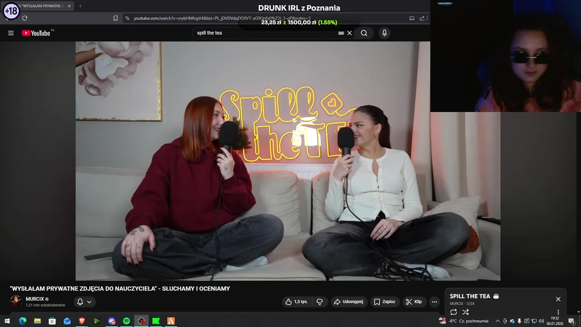This screenshot has width=581, height=327.
Task: Reload the page in the browser
Action: tap(25, 18)
